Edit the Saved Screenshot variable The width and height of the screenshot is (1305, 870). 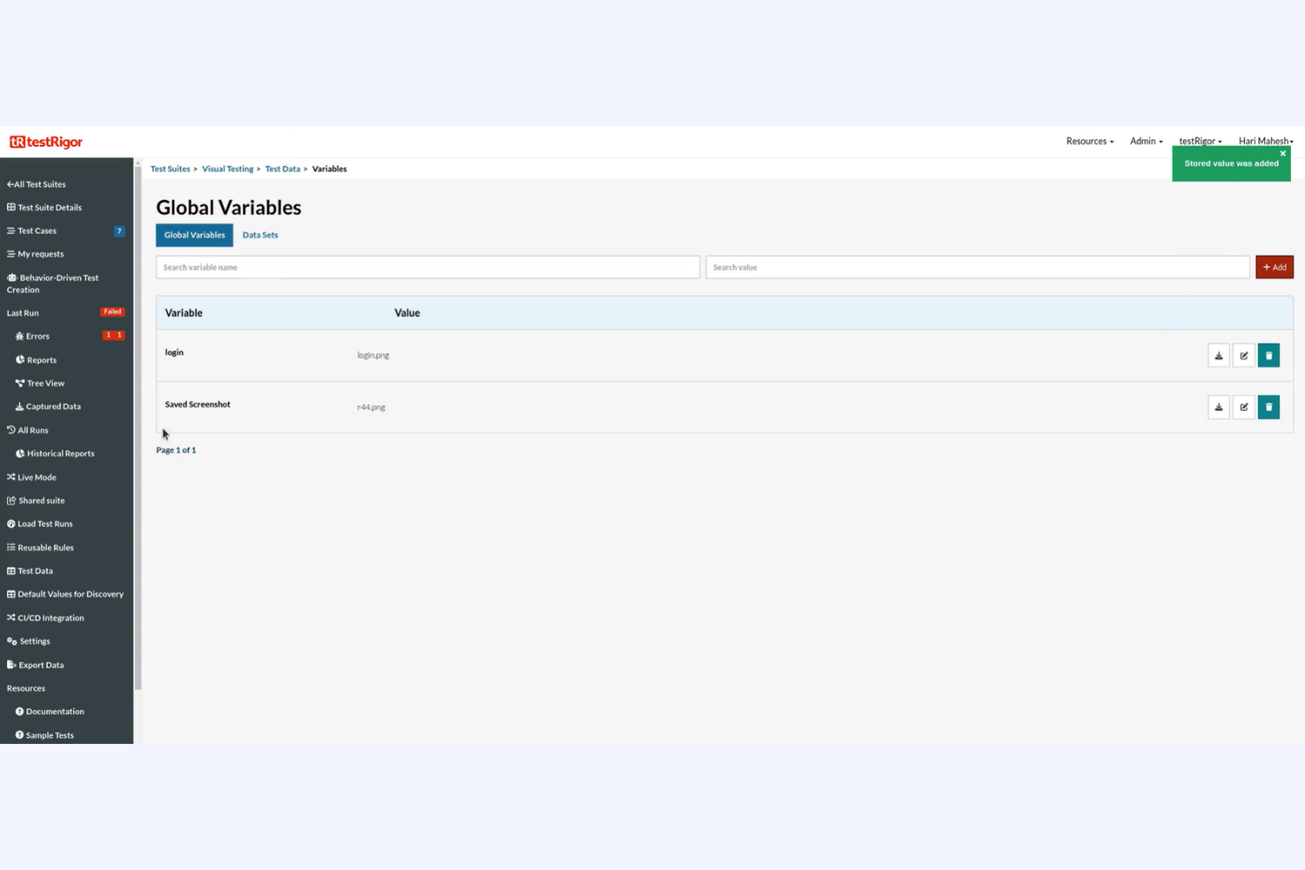1243,406
